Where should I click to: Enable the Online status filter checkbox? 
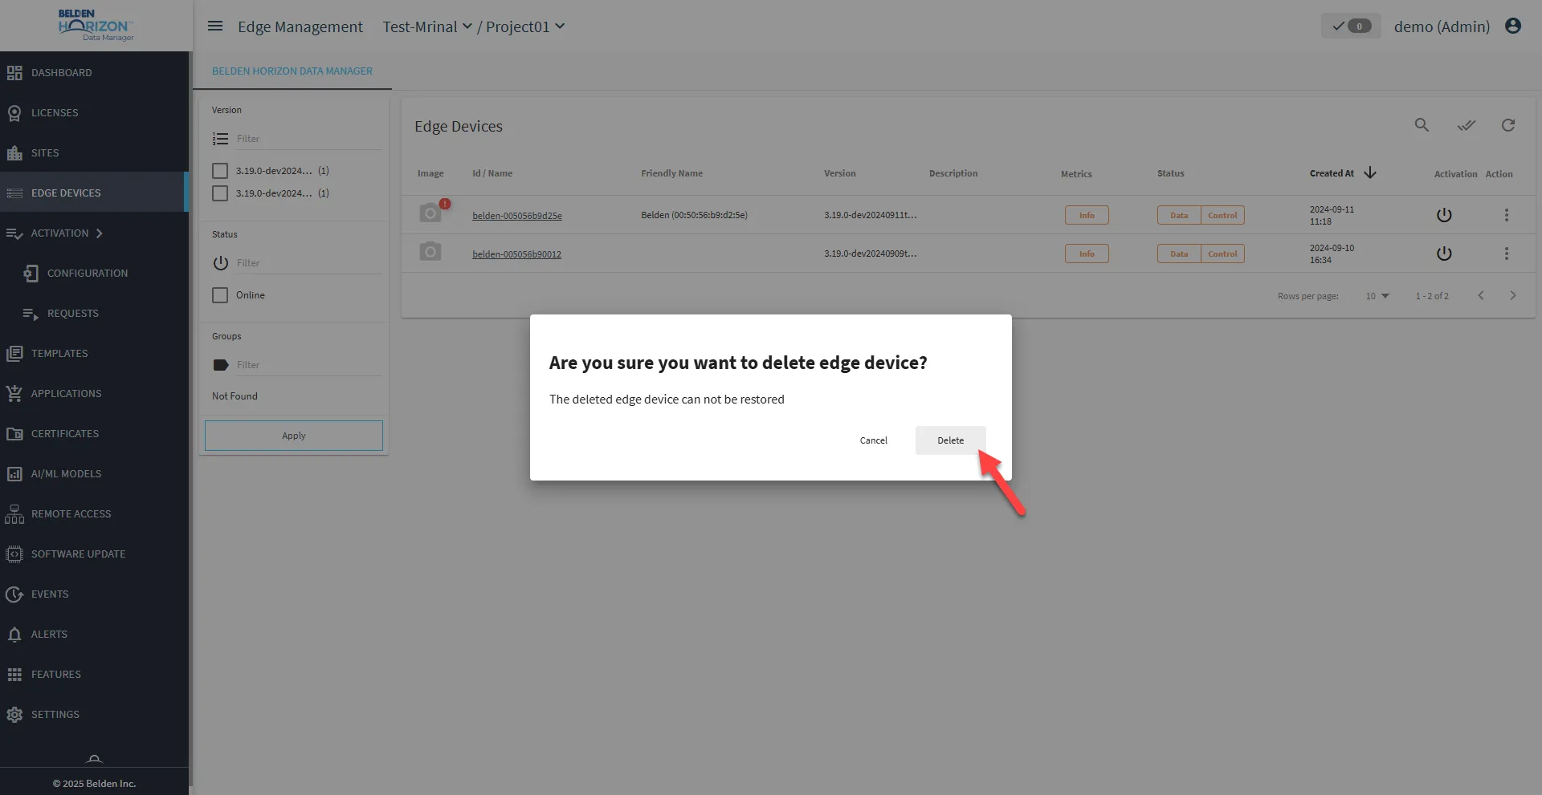click(220, 295)
